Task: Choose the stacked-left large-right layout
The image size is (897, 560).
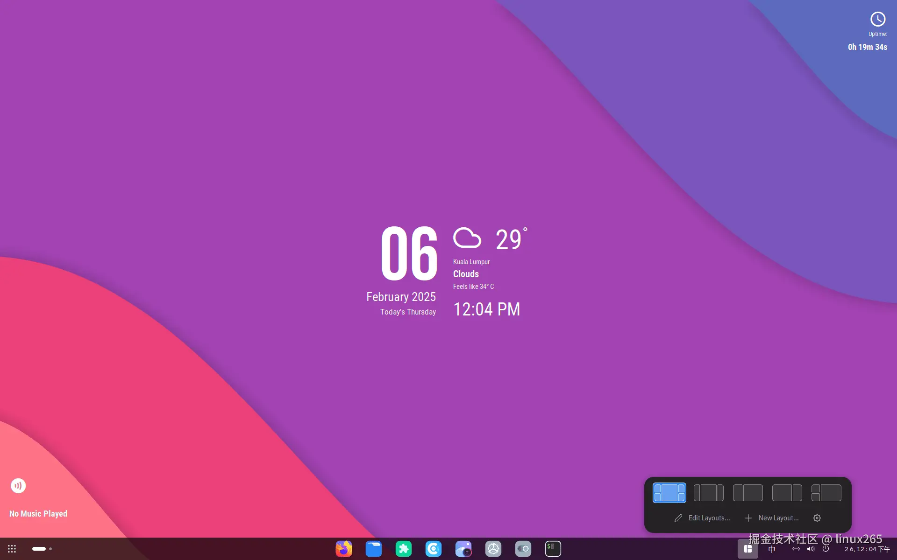Action: coord(826,493)
